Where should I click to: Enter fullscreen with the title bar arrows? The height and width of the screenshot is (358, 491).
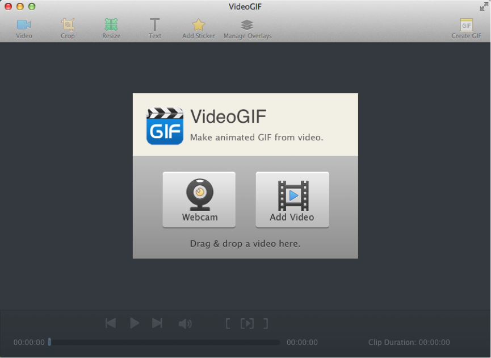pyautogui.click(x=484, y=7)
